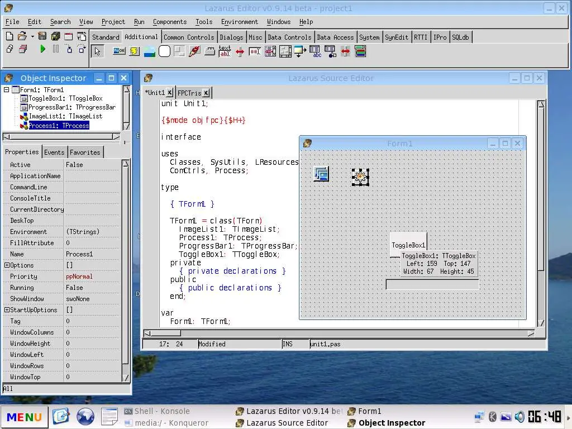Image resolution: width=572 pixels, height=429 pixels.
Task: Pick the TPaintBox brush component icon
Action: 194,51
